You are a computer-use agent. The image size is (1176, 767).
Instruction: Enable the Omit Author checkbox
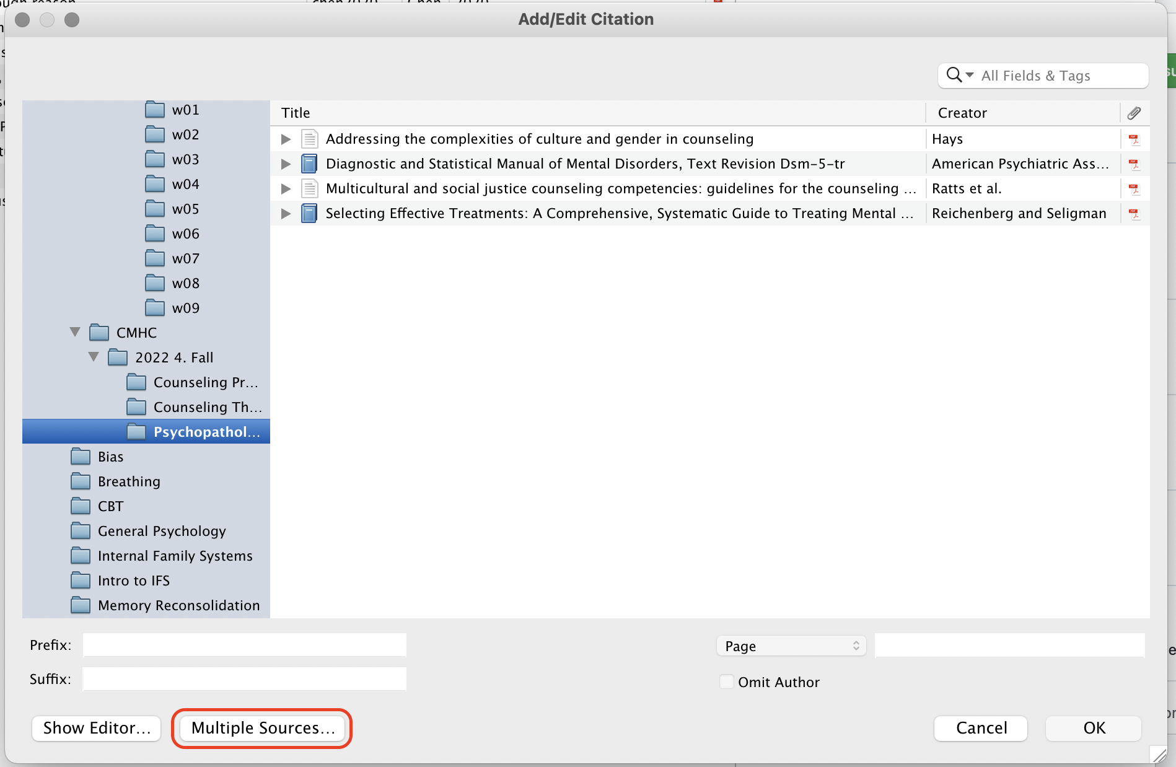point(726,681)
